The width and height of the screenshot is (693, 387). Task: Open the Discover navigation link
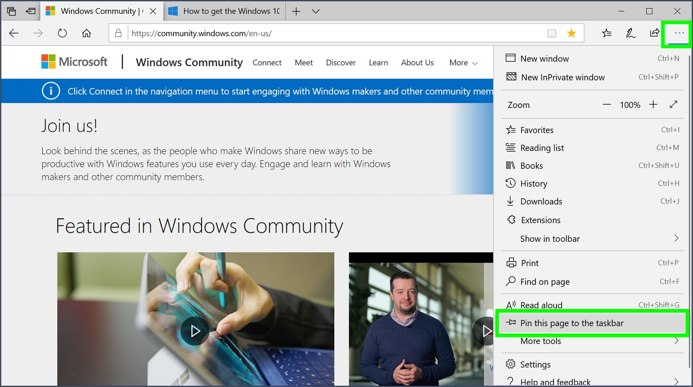(x=341, y=62)
